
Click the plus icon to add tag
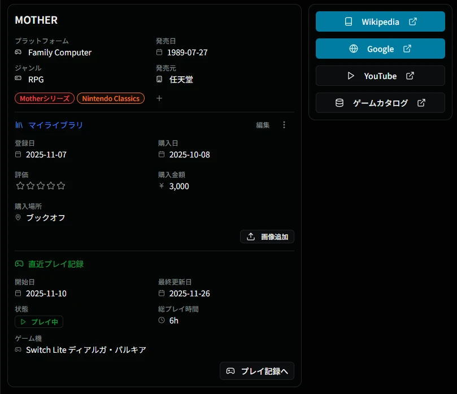[x=159, y=98]
